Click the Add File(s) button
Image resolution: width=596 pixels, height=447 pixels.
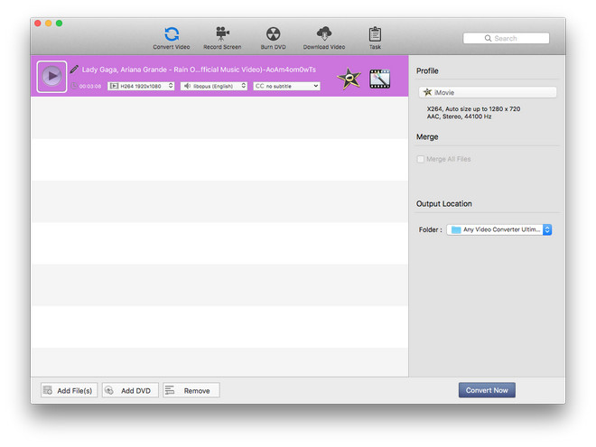(x=69, y=390)
